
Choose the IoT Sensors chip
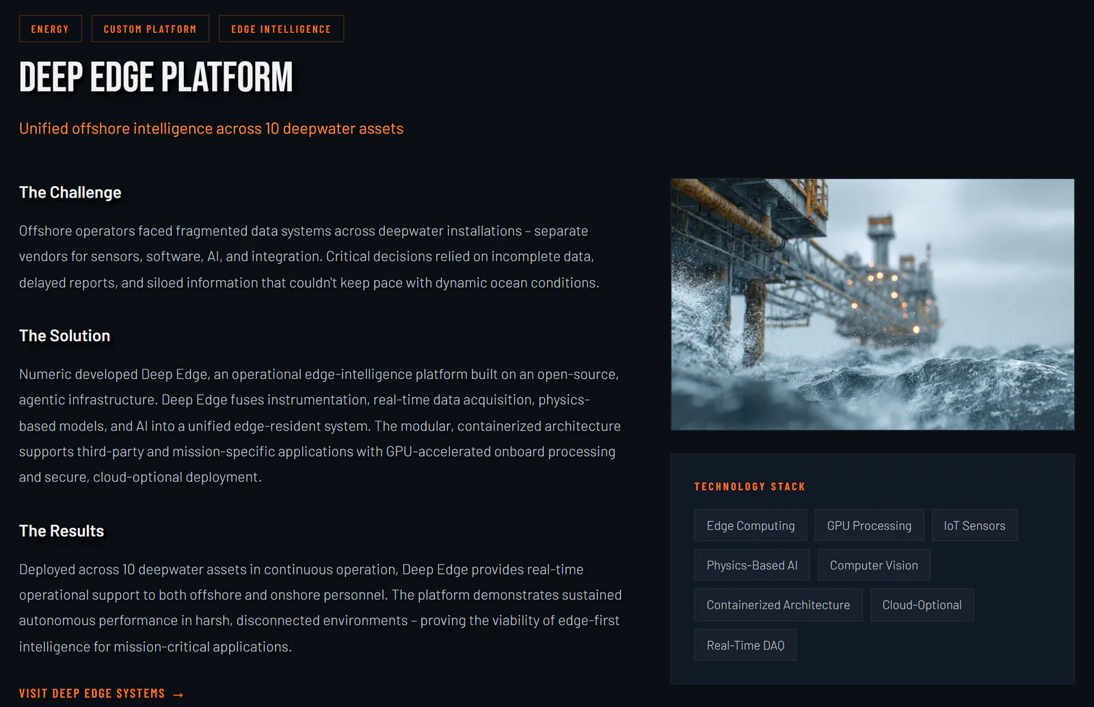click(974, 525)
